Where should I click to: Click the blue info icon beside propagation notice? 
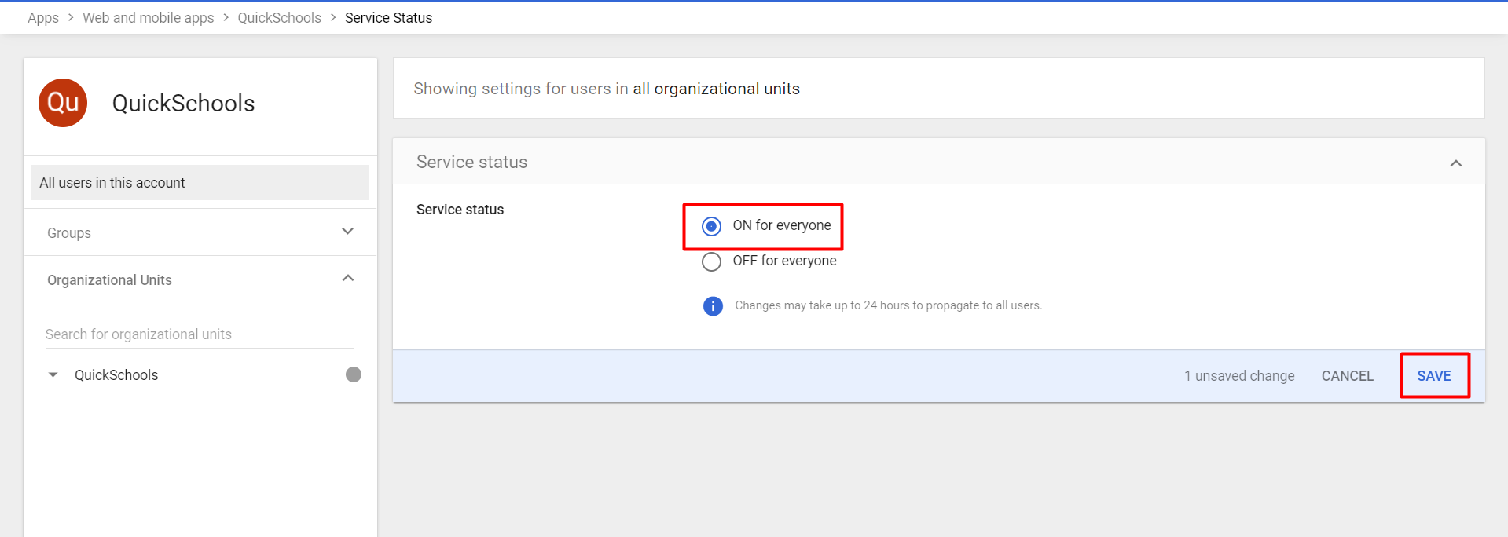click(713, 306)
